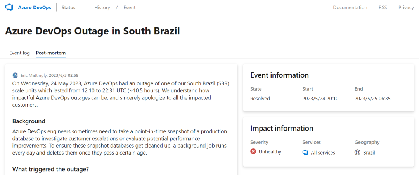The height and width of the screenshot is (175, 419).
Task: Click the outage title heading
Action: coord(92,31)
